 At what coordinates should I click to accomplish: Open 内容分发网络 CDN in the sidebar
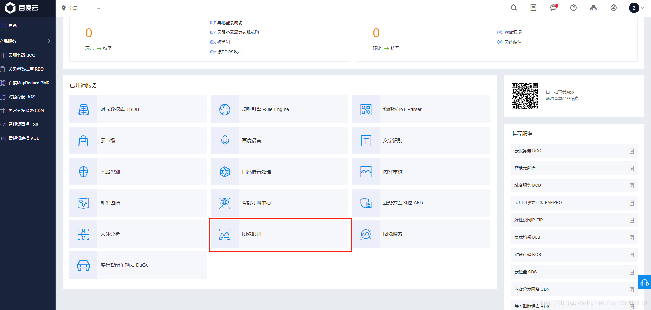[28, 111]
